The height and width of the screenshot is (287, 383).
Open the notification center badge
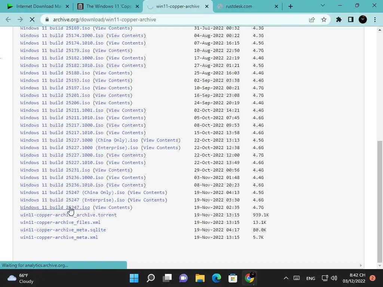click(x=373, y=278)
